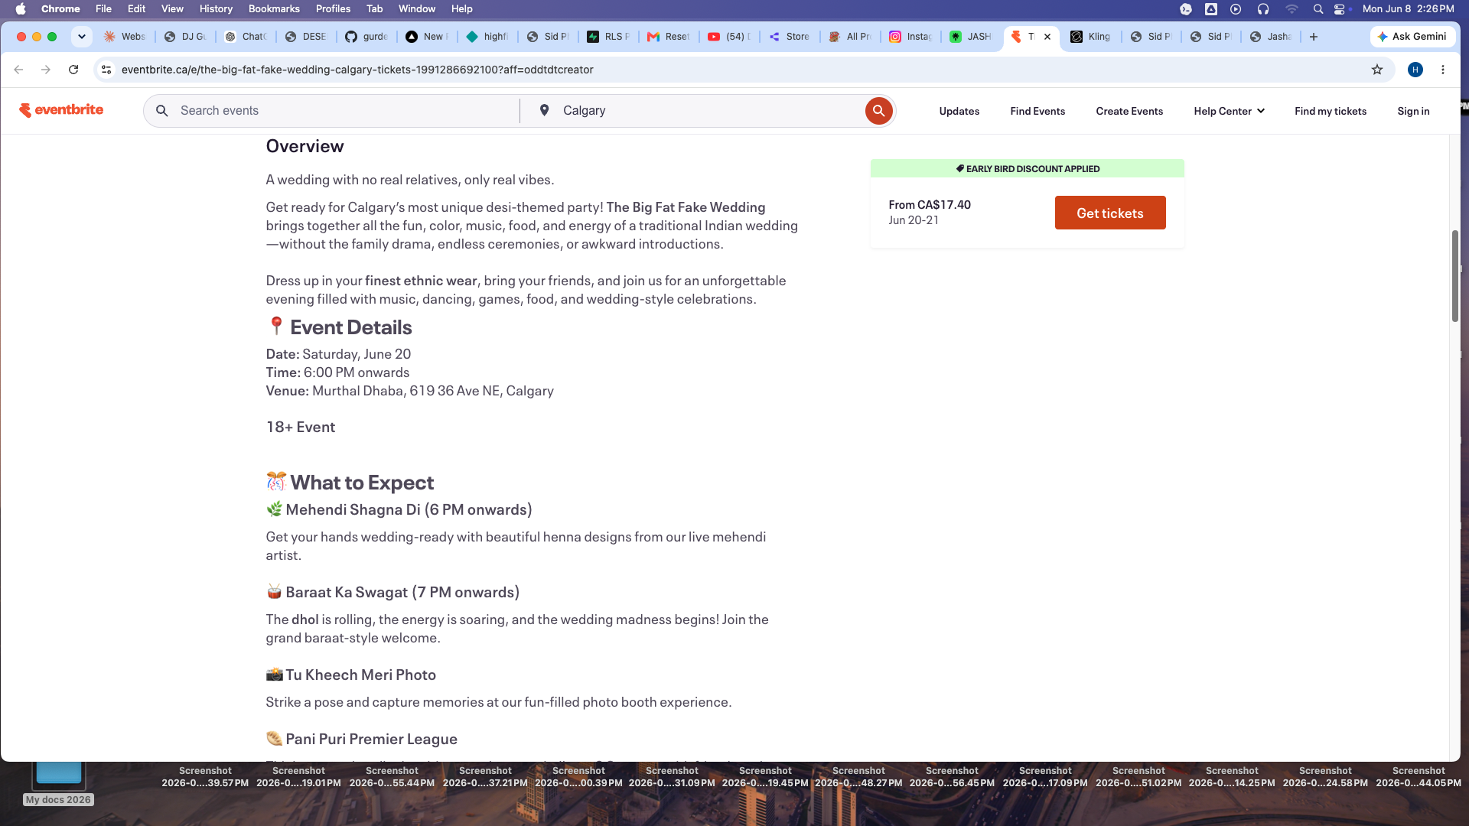Open the Find my tickets link

pos(1331,111)
